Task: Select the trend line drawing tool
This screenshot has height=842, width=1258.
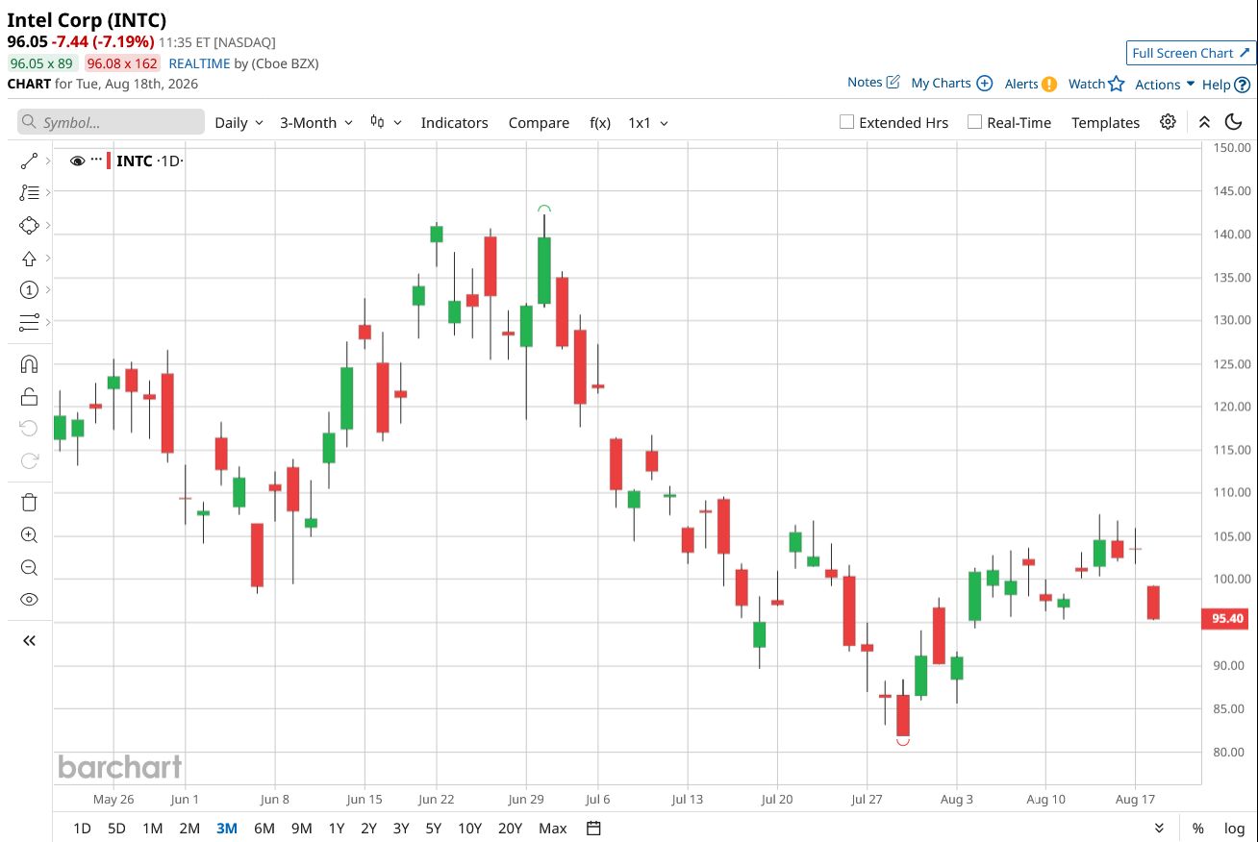Action: pyautogui.click(x=29, y=161)
